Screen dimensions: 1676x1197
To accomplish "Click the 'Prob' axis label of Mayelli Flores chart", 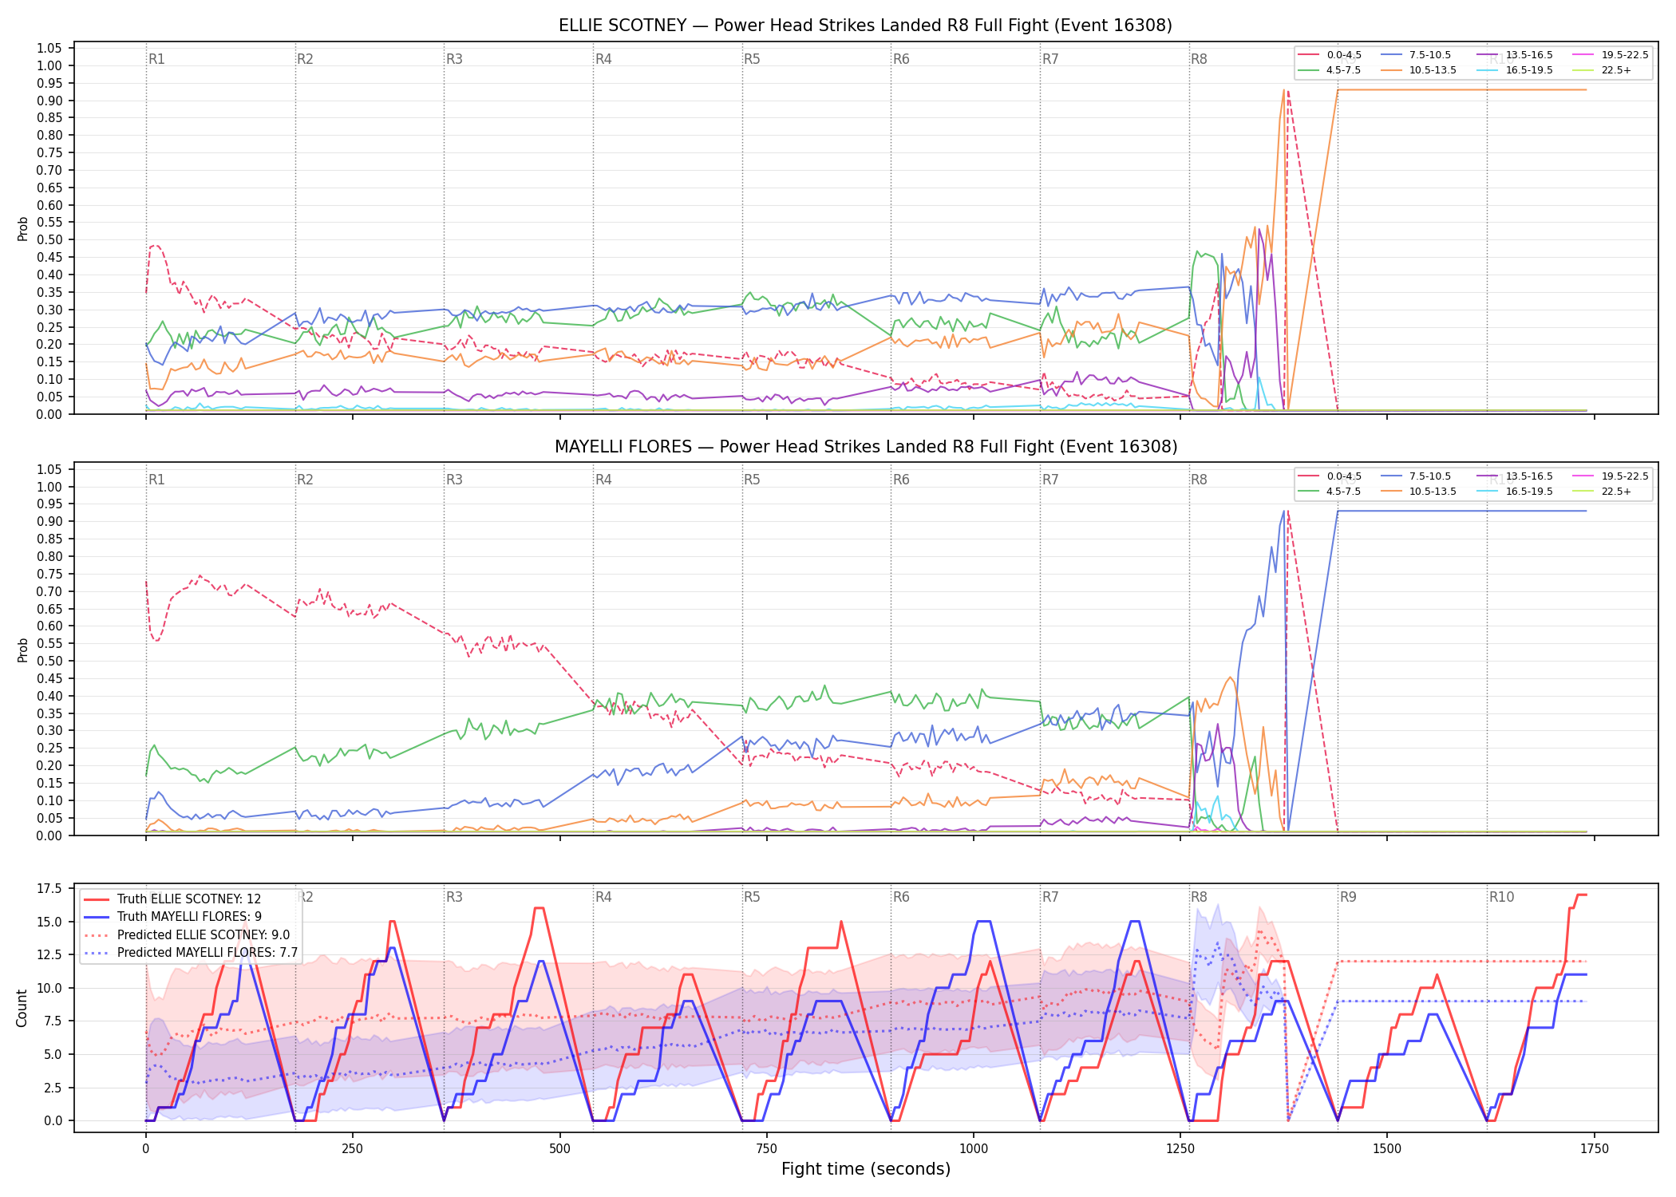I will click(x=22, y=650).
